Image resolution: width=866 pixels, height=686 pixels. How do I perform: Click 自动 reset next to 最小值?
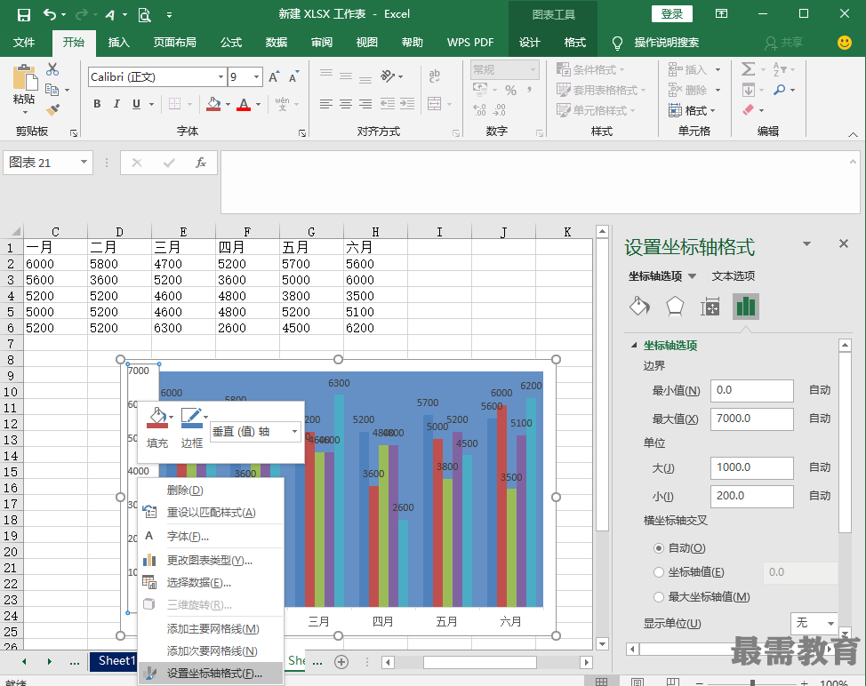820,390
